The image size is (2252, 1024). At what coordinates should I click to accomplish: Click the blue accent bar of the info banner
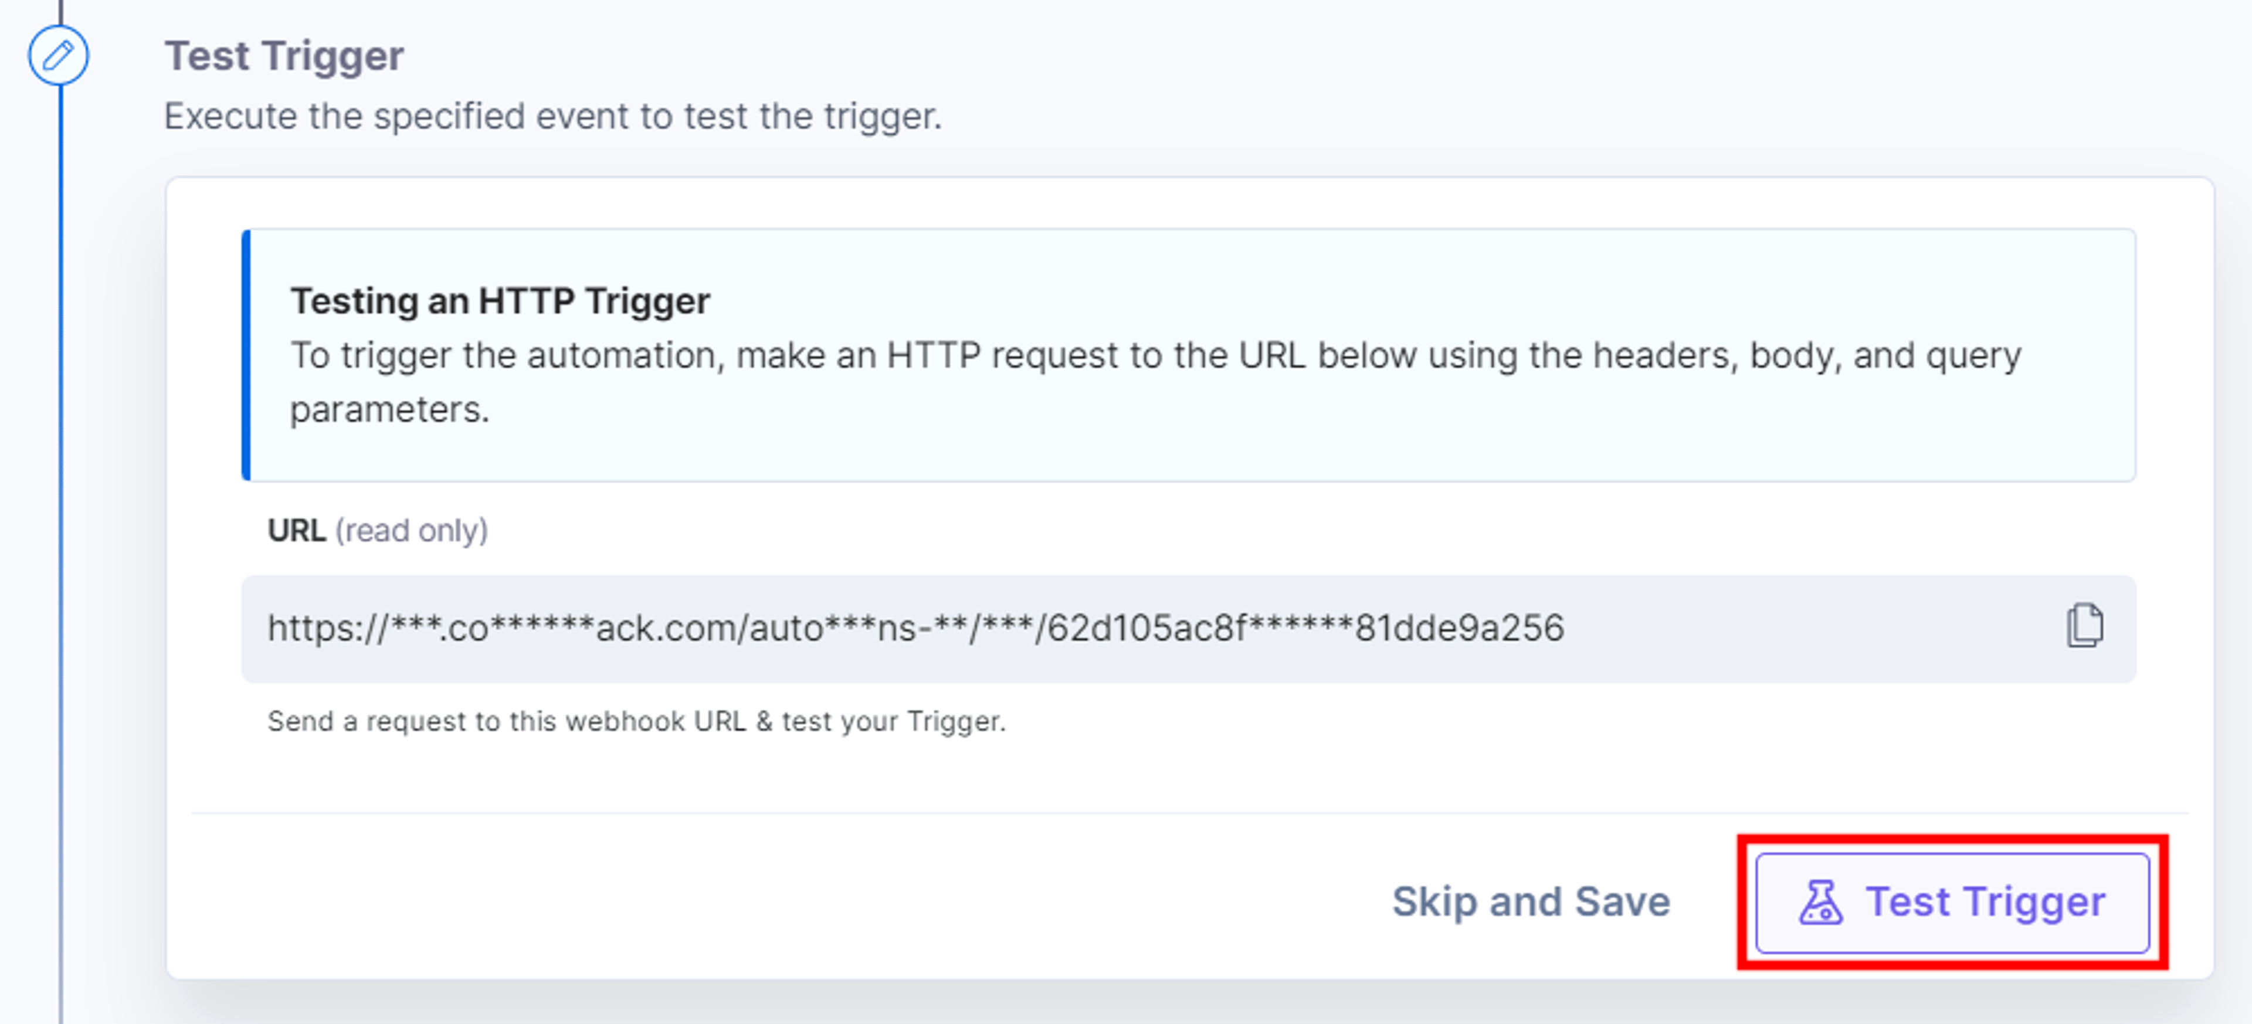click(246, 355)
